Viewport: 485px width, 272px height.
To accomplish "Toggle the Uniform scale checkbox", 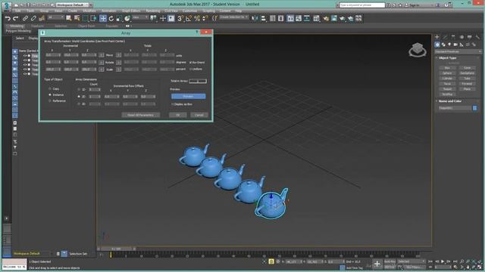I will [x=190, y=69].
